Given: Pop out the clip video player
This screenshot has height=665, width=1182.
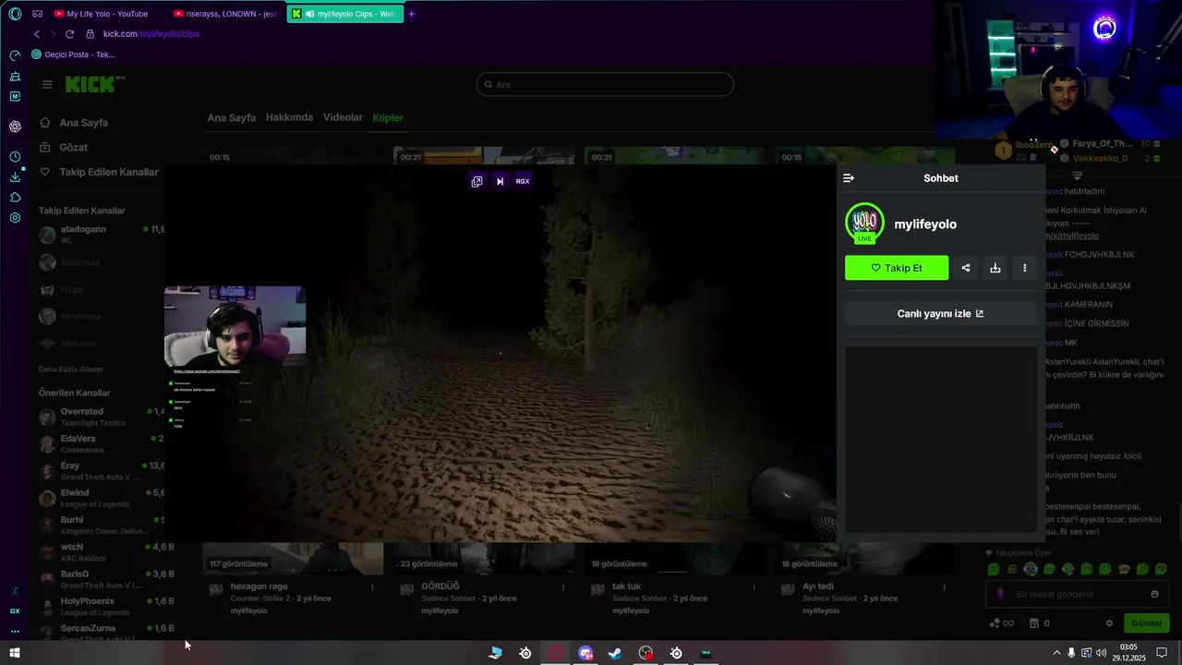Looking at the screenshot, I should pos(476,181).
